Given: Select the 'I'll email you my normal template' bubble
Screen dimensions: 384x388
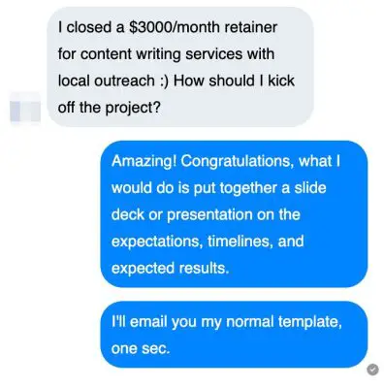Looking at the screenshot, I should (234, 335).
